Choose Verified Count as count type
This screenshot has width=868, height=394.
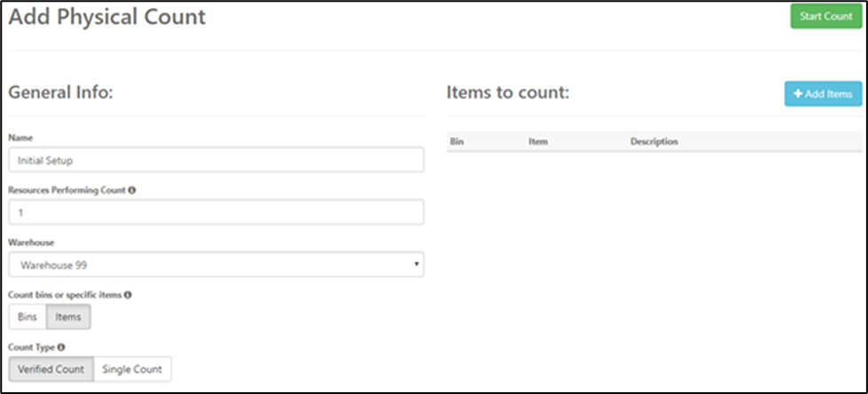tap(51, 369)
